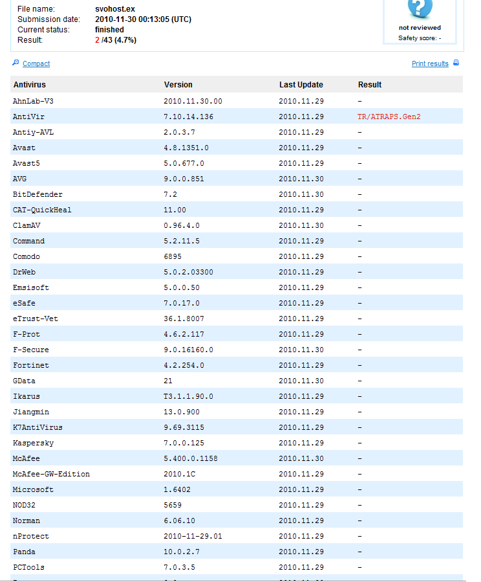Click nProtect version 2010-11-29.01

click(x=193, y=537)
